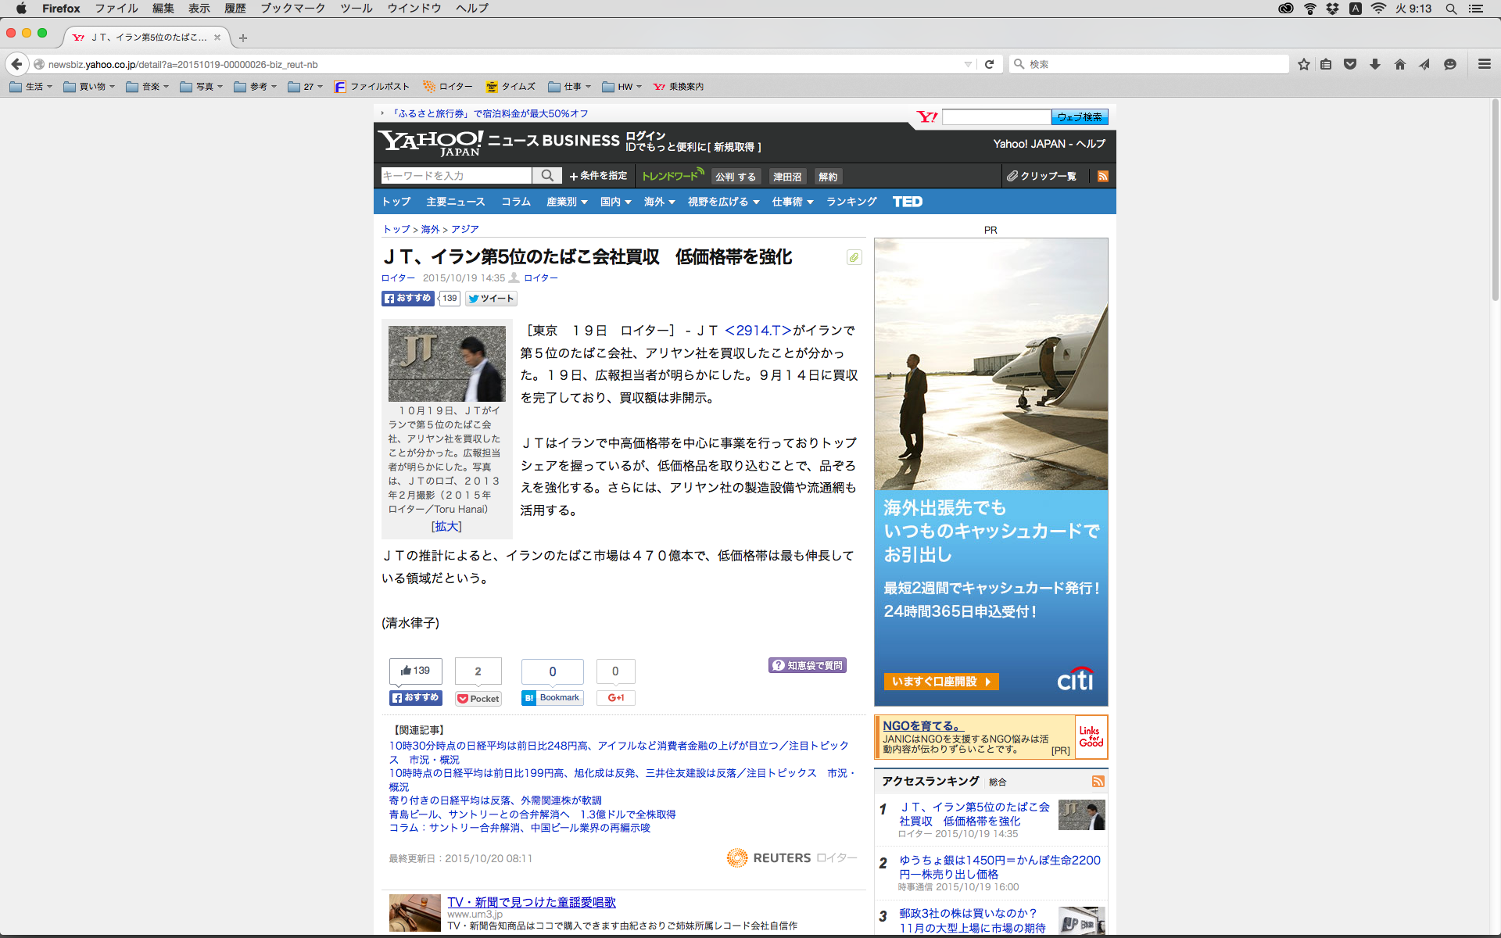Click the orange RSS feed icon in header
Viewport: 1501px width, 938px height.
pyautogui.click(x=1103, y=176)
